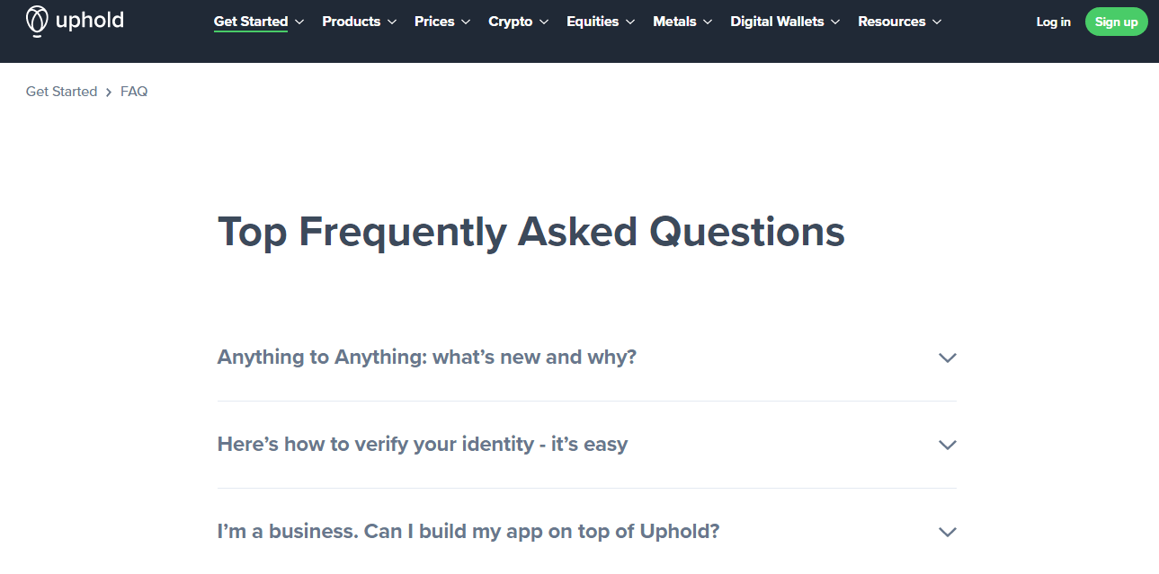Collapse the Anything to Anything chevron
Image resolution: width=1159 pixels, height=574 pixels.
(x=948, y=358)
